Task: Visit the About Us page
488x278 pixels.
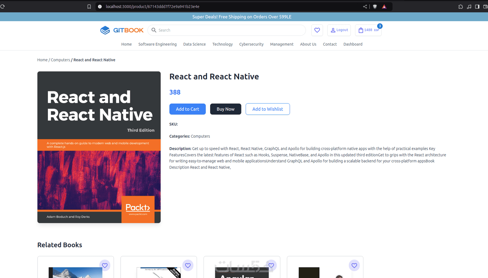Action: tap(308, 44)
